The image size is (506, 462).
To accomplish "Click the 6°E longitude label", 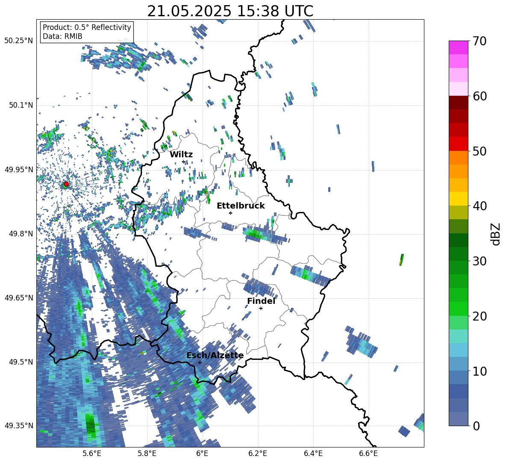I will pos(202,453).
